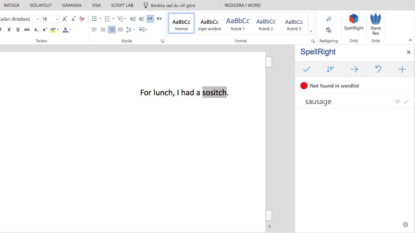Increase indent in the Stycke group
This screenshot has height=233, width=415.
[142, 19]
